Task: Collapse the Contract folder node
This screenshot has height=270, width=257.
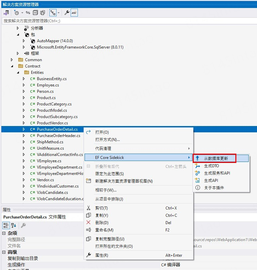Action: 12,66
